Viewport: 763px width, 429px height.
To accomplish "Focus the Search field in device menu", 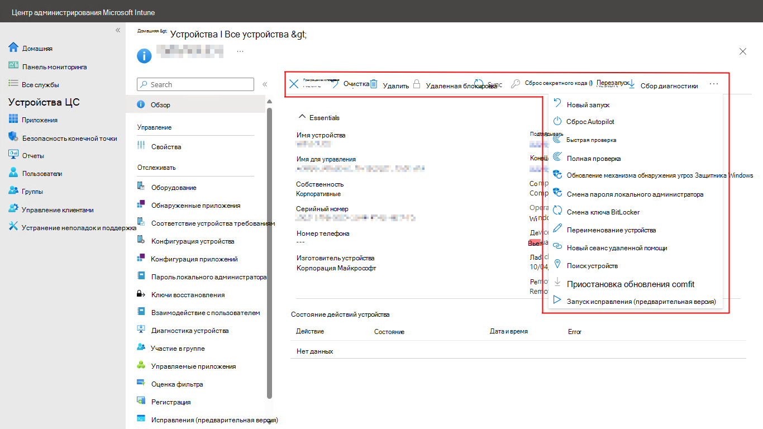I will 195,84.
